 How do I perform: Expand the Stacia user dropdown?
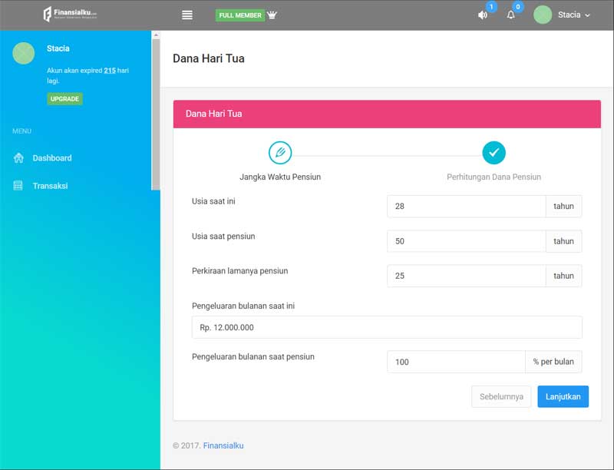(x=574, y=15)
